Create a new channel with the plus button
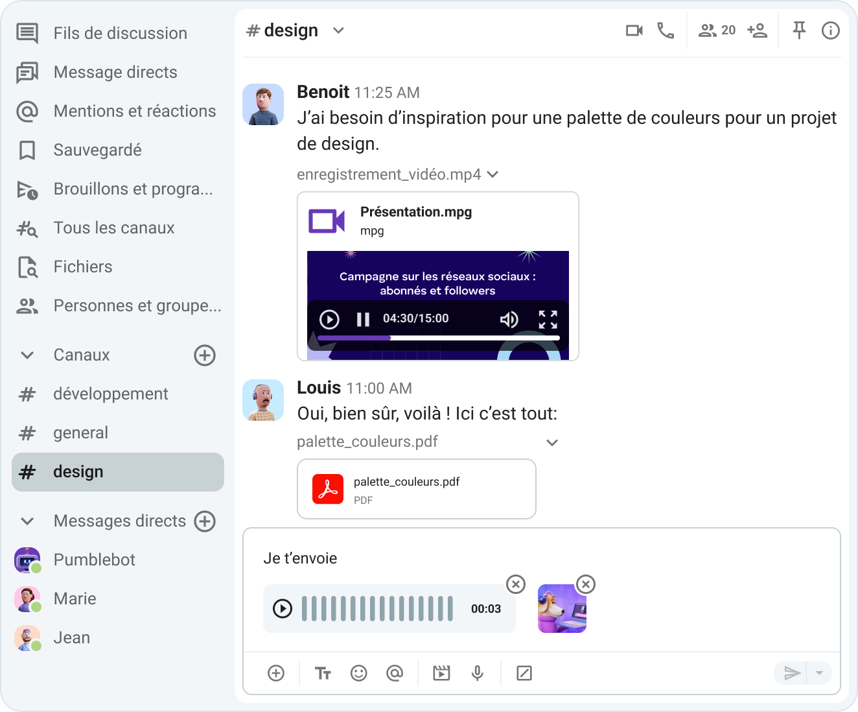The width and height of the screenshot is (858, 712). pos(205,355)
